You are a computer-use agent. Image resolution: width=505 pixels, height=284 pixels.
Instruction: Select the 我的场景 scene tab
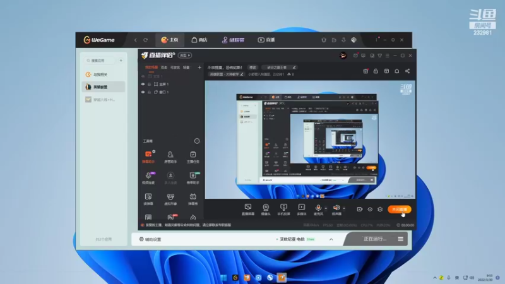click(x=151, y=68)
